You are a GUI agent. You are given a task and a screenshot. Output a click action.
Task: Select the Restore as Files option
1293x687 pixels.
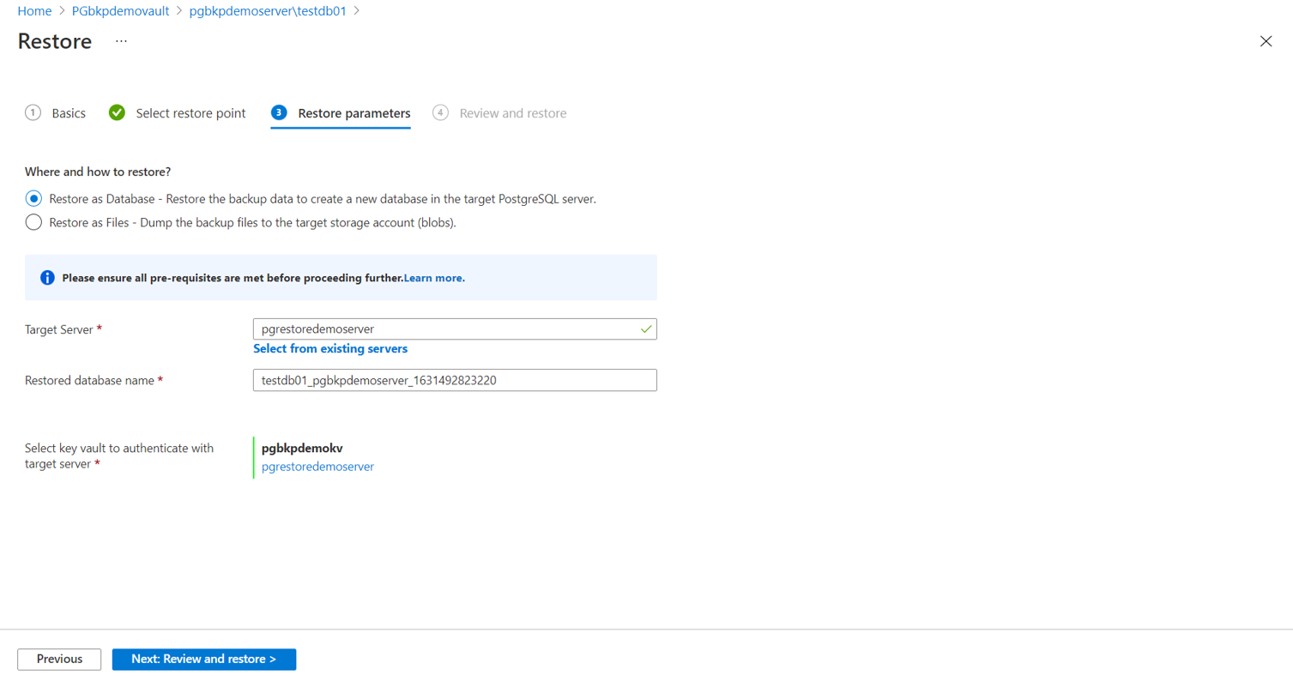[x=33, y=221]
